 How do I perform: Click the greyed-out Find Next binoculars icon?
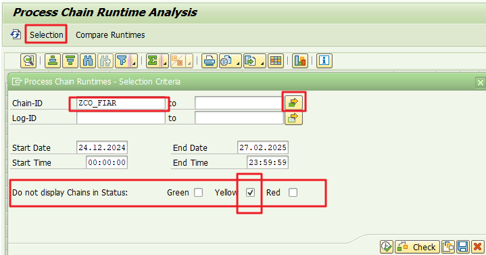[x=105, y=60]
